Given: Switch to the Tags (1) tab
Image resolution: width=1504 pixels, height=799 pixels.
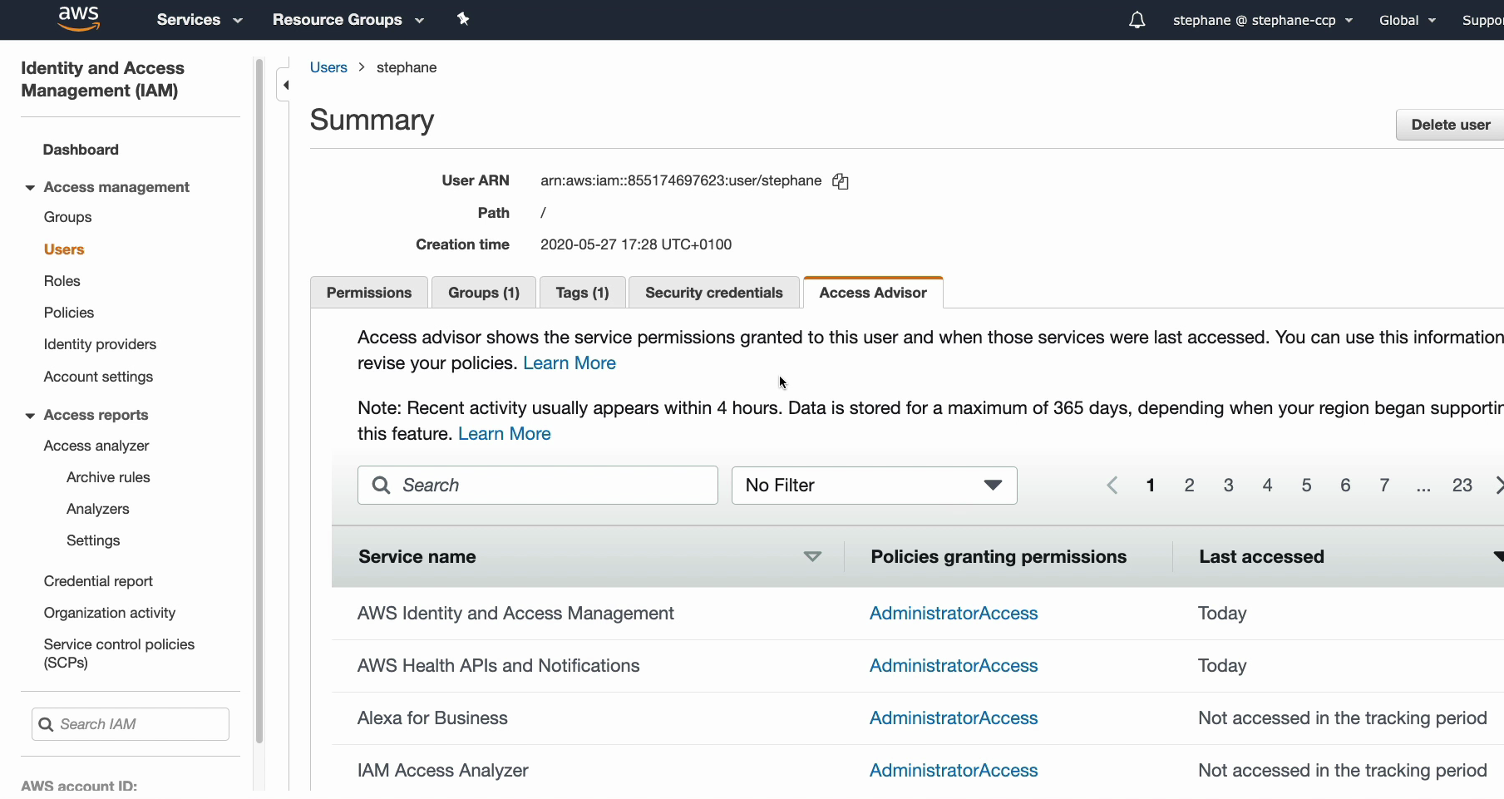Looking at the screenshot, I should [582, 293].
